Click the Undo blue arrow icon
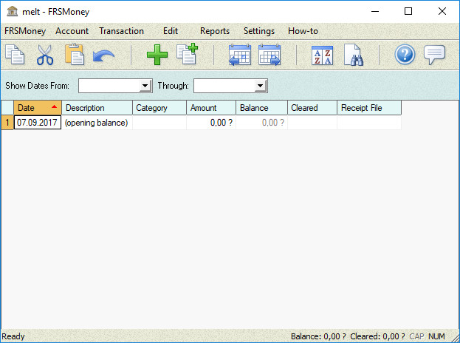The height and width of the screenshot is (343, 460). click(103, 55)
